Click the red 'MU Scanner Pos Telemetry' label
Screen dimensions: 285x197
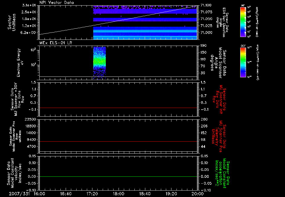tap(219, 136)
